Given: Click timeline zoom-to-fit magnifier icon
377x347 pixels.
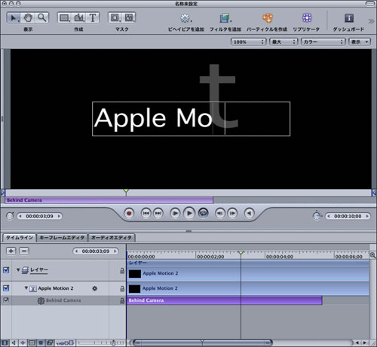Looking at the screenshot, I should tap(372, 255).
